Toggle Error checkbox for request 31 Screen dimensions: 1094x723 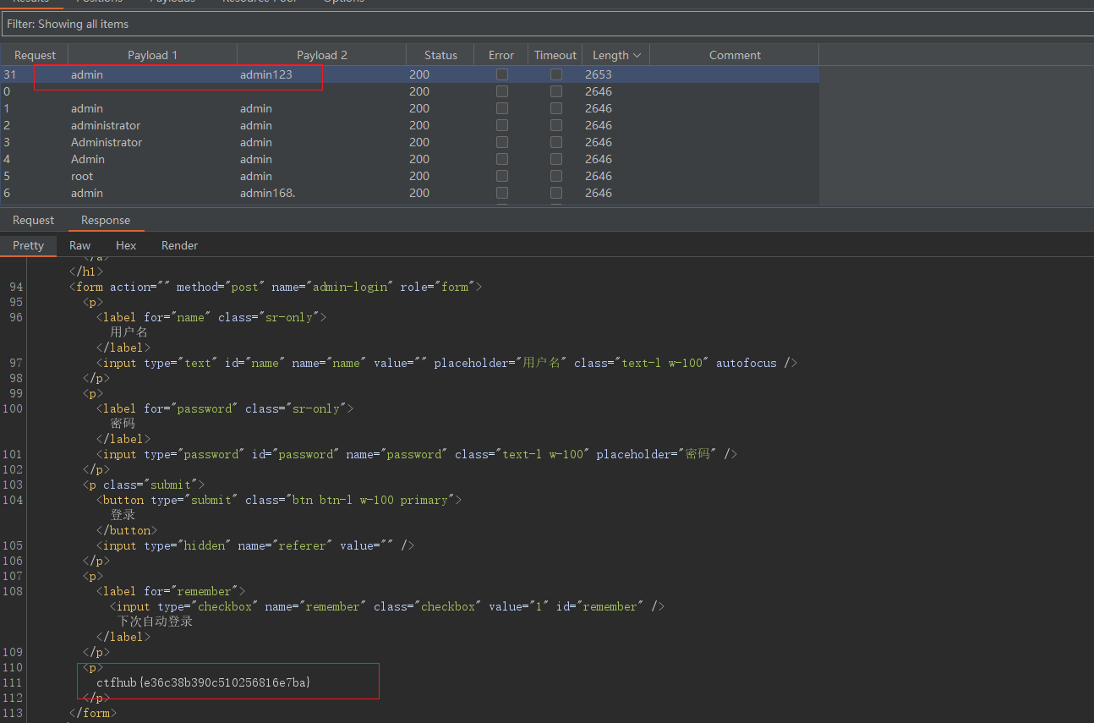tap(502, 74)
